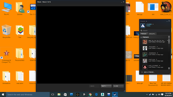The width and height of the screenshot is (173, 97).
Task: Click NEXT in Steam News dialog
Action: click(106, 86)
